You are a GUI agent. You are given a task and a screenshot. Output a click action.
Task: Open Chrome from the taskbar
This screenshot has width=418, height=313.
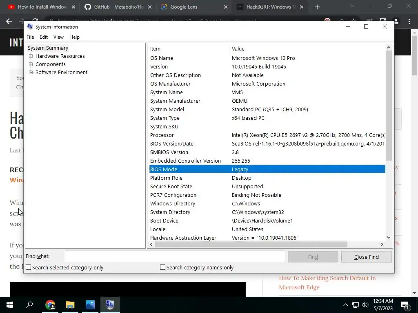pyautogui.click(x=50, y=304)
